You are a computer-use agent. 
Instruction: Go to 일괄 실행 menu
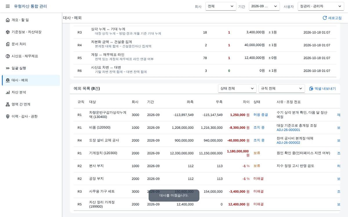(x=31, y=68)
